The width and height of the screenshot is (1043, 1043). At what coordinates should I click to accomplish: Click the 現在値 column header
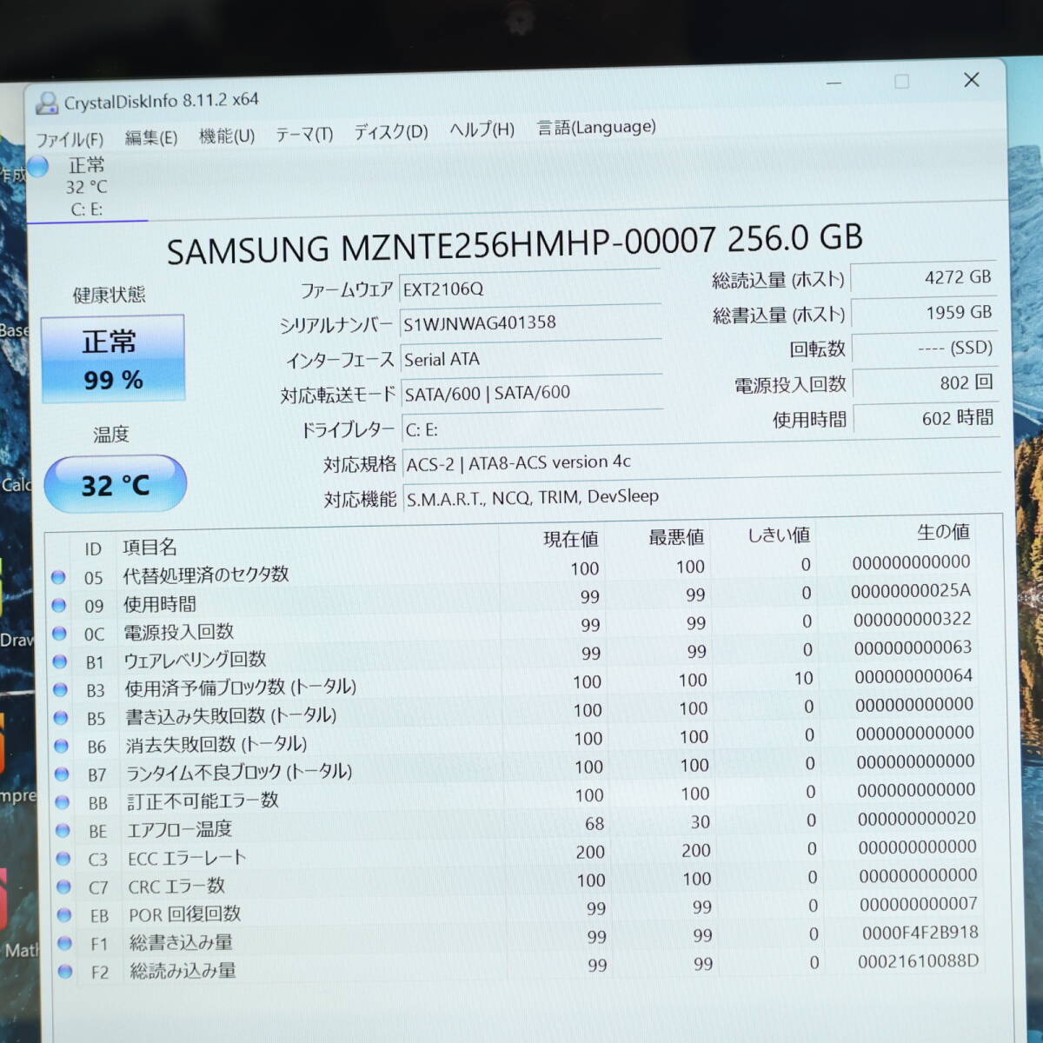coord(571,539)
